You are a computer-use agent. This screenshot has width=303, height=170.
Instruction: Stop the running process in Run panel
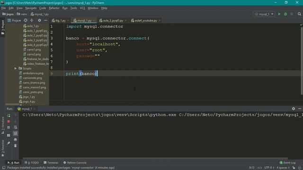pyautogui.click(x=9, y=121)
